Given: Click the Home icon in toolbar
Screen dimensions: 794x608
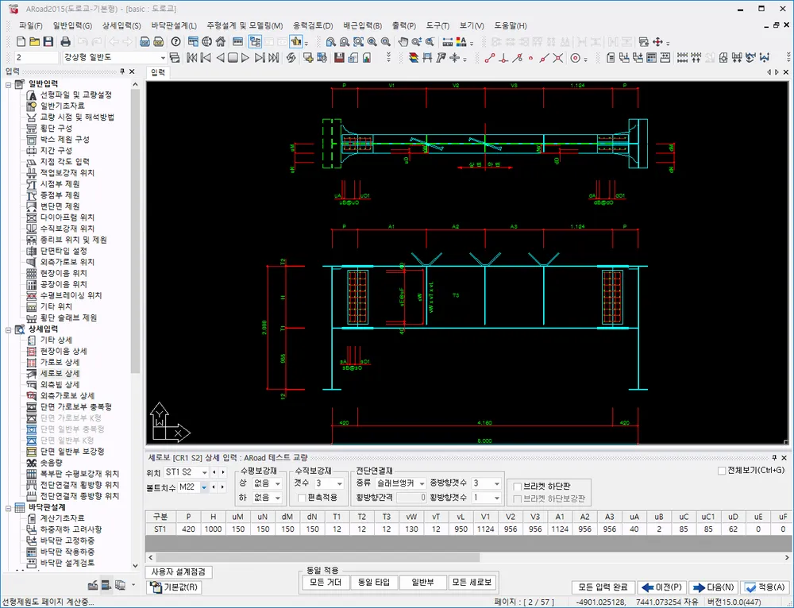Looking at the screenshot, I should 220,41.
